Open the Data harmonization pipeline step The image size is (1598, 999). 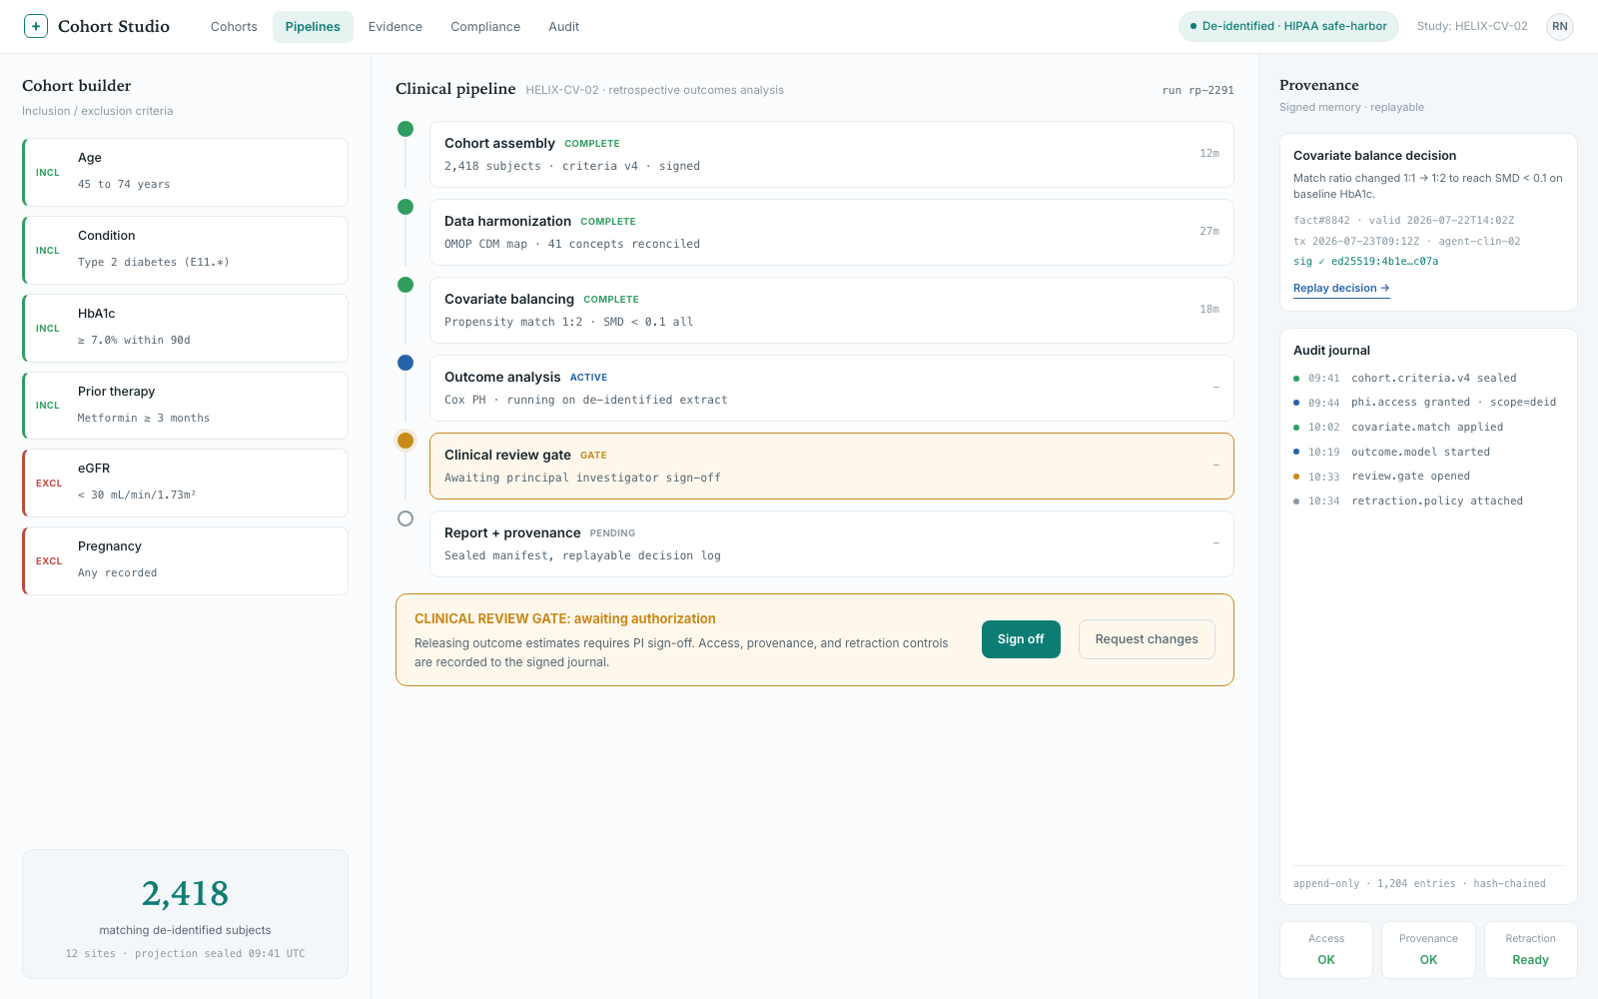click(x=832, y=232)
